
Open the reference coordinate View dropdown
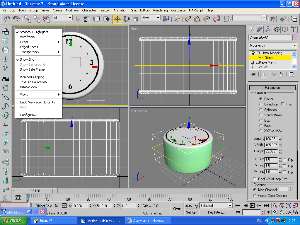158,18
